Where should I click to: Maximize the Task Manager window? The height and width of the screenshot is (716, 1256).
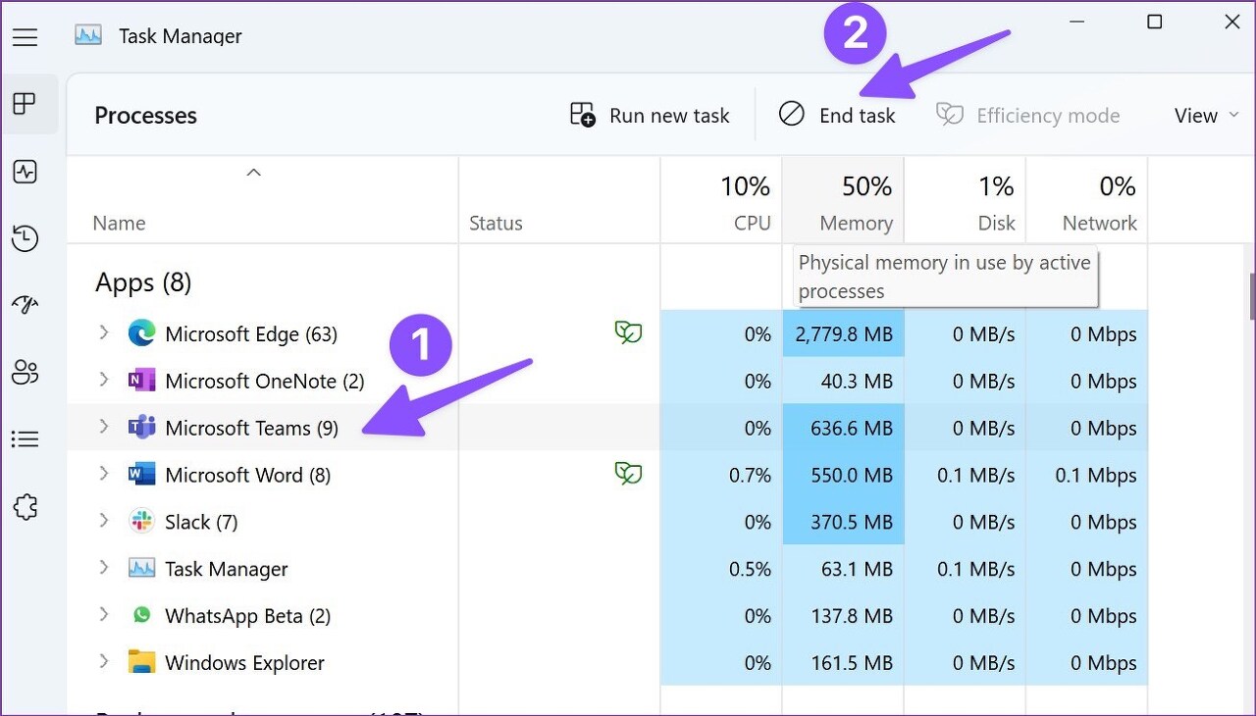pyautogui.click(x=1155, y=22)
